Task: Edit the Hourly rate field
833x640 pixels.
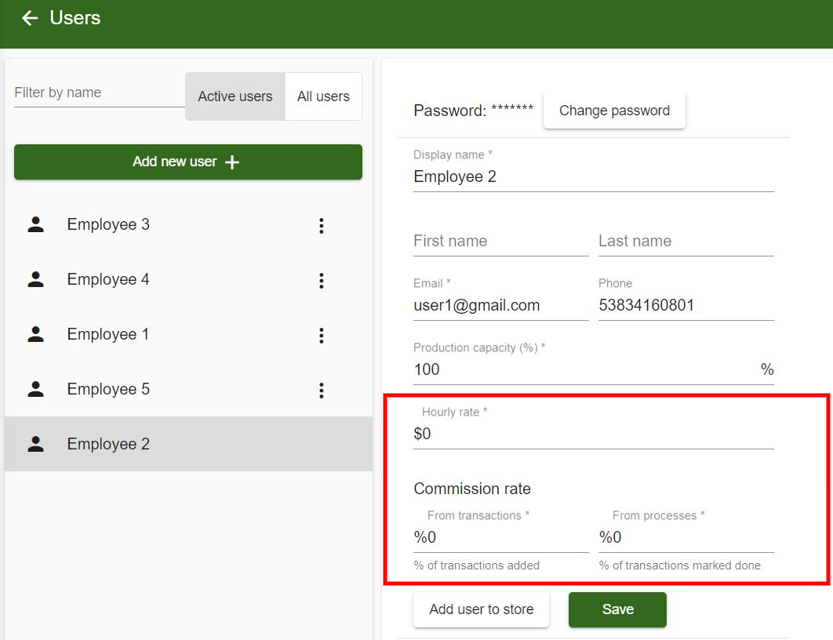Action: (594, 434)
